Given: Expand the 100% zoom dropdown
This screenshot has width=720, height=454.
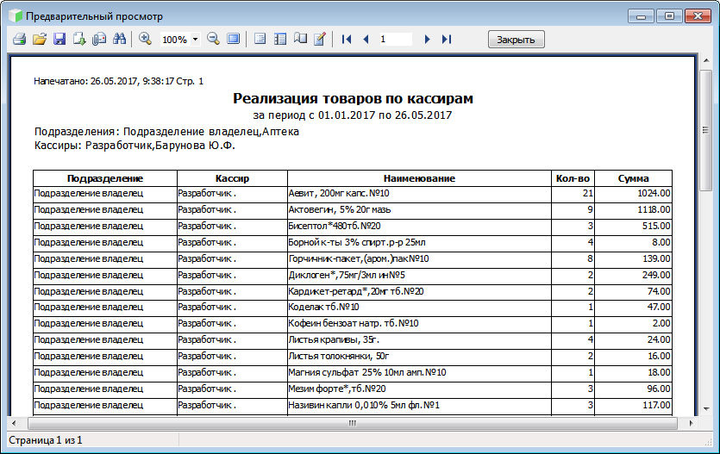Looking at the screenshot, I should [x=196, y=40].
